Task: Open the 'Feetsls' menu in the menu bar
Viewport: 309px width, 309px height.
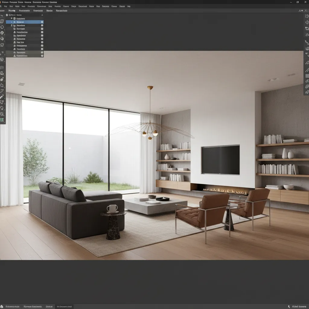Action: pyautogui.click(x=106, y=6)
